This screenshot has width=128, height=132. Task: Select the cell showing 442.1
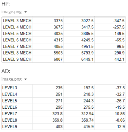110,59
